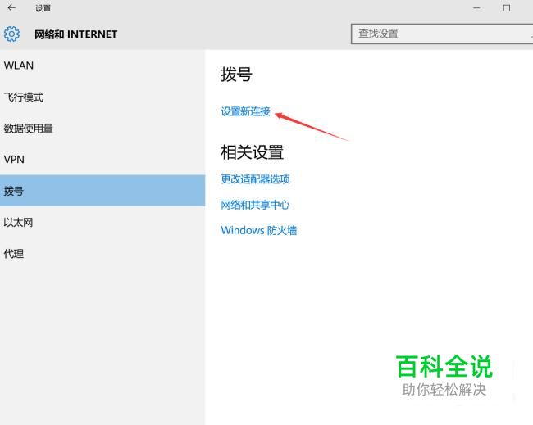Viewport: 533px width, 425px height.
Task: Open the 以太网 section
Action: coord(102,223)
